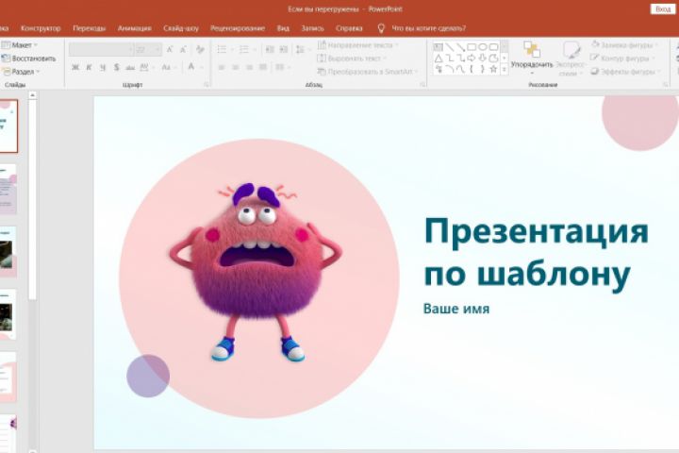Click Выровнять текст button
The width and height of the screenshot is (679, 453).
pyautogui.click(x=352, y=59)
